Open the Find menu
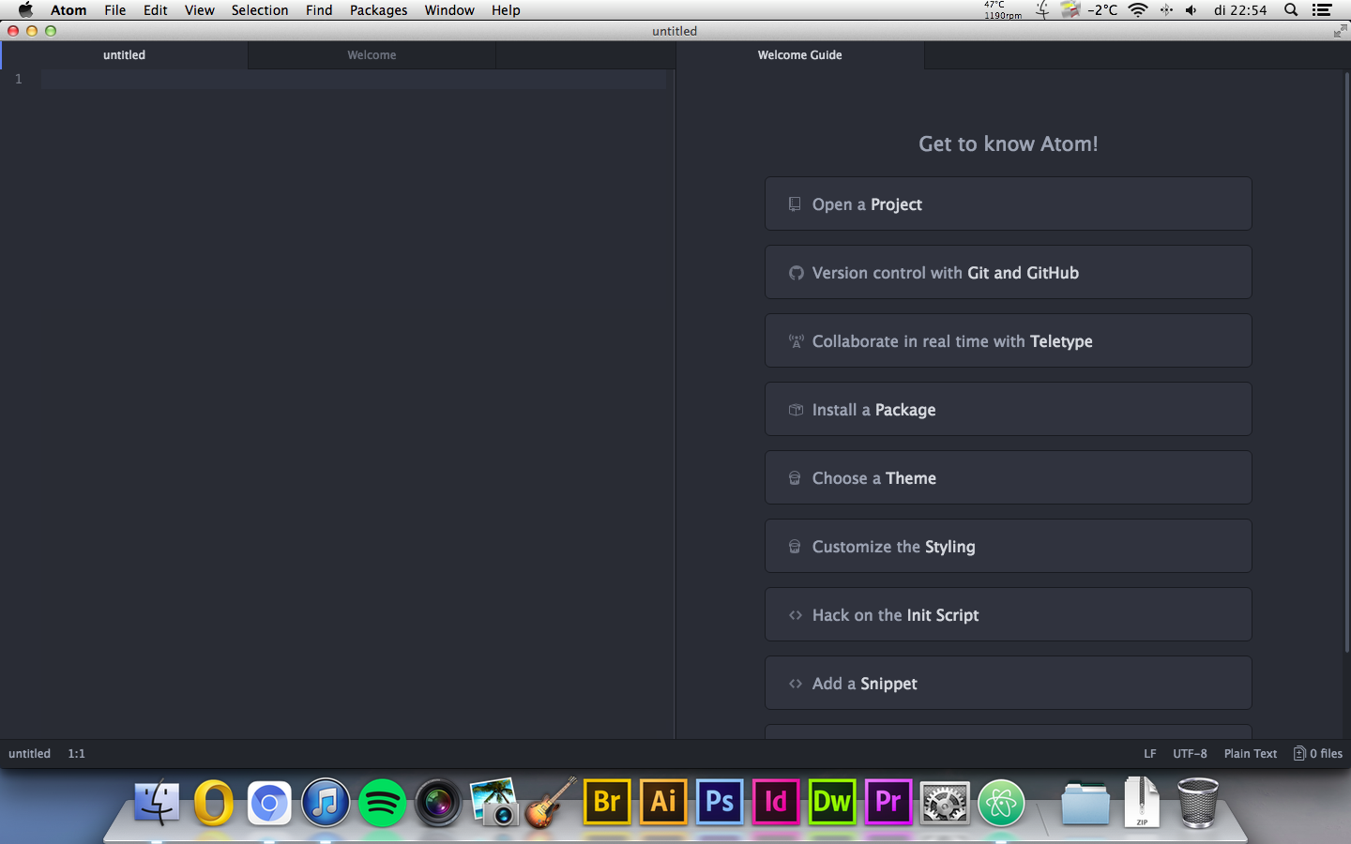 319,10
